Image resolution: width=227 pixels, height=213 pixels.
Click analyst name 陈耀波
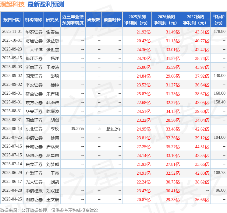[53, 111]
